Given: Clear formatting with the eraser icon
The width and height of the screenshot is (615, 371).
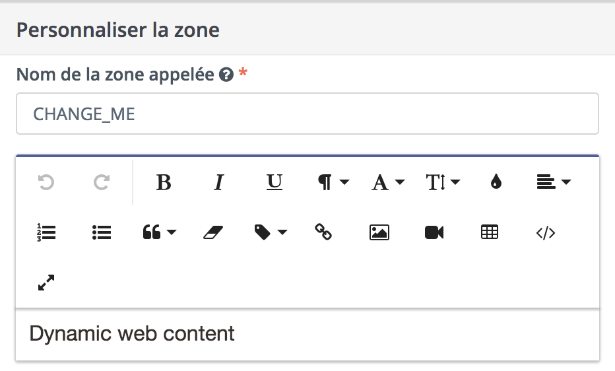Looking at the screenshot, I should 214,232.
